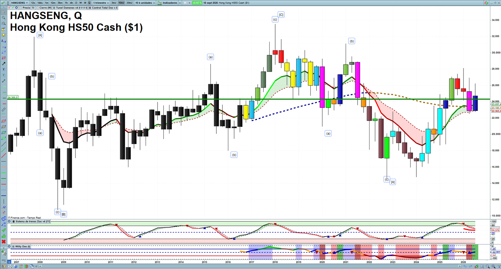Click the list icon next to Precio
501x269 pixels.
[33, 8]
